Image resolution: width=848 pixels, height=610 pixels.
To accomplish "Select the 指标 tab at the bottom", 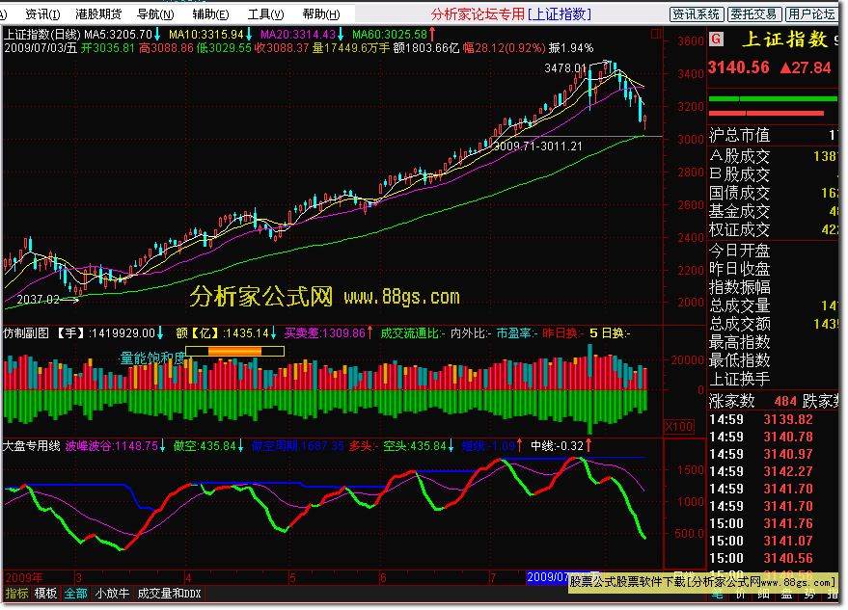I will 16,594.
